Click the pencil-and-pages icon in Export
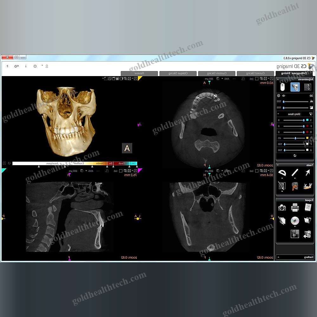This screenshot has height=317, width=317. tap(282, 220)
